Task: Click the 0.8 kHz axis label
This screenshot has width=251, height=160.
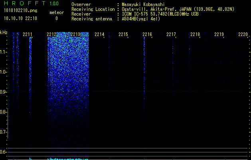Action: [3, 112]
